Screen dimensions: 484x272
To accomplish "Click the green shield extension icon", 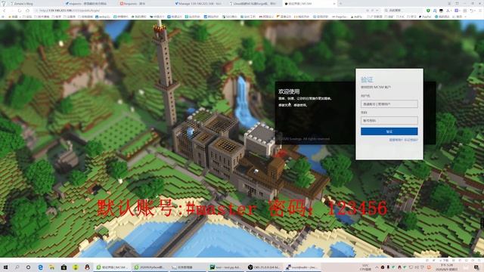I will tap(428, 11).
